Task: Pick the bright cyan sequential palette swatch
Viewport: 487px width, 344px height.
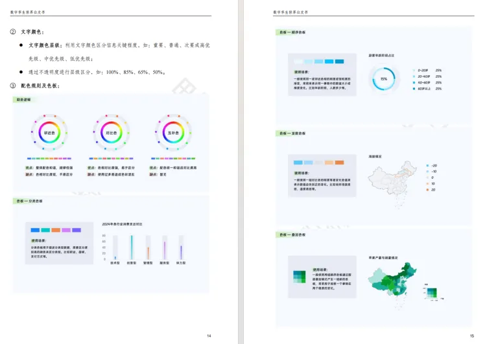Action: (x=329, y=62)
